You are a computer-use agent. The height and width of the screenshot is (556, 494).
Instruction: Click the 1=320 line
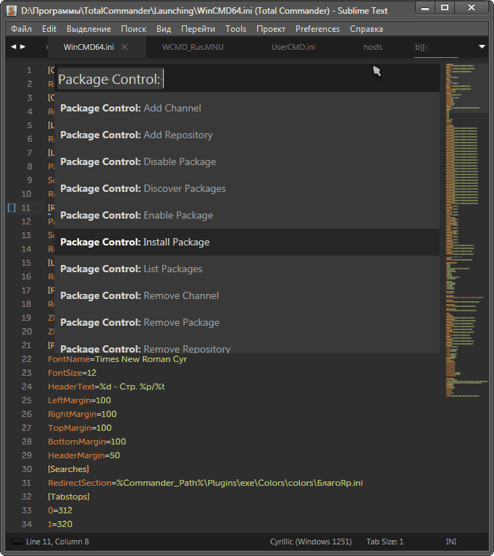coord(60,524)
